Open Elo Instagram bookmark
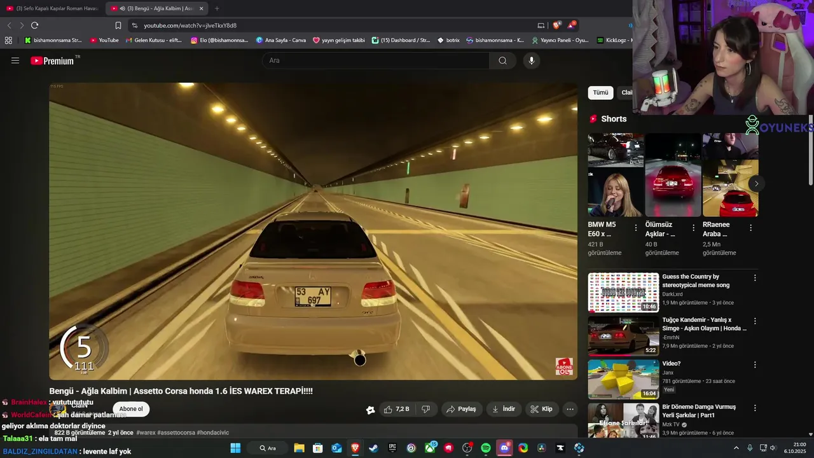 (219, 40)
